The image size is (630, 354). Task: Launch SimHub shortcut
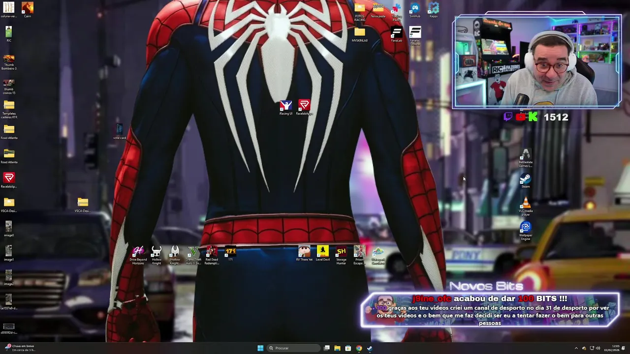pyautogui.click(x=415, y=10)
